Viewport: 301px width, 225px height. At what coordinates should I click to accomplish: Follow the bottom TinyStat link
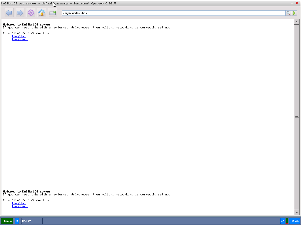19,203
